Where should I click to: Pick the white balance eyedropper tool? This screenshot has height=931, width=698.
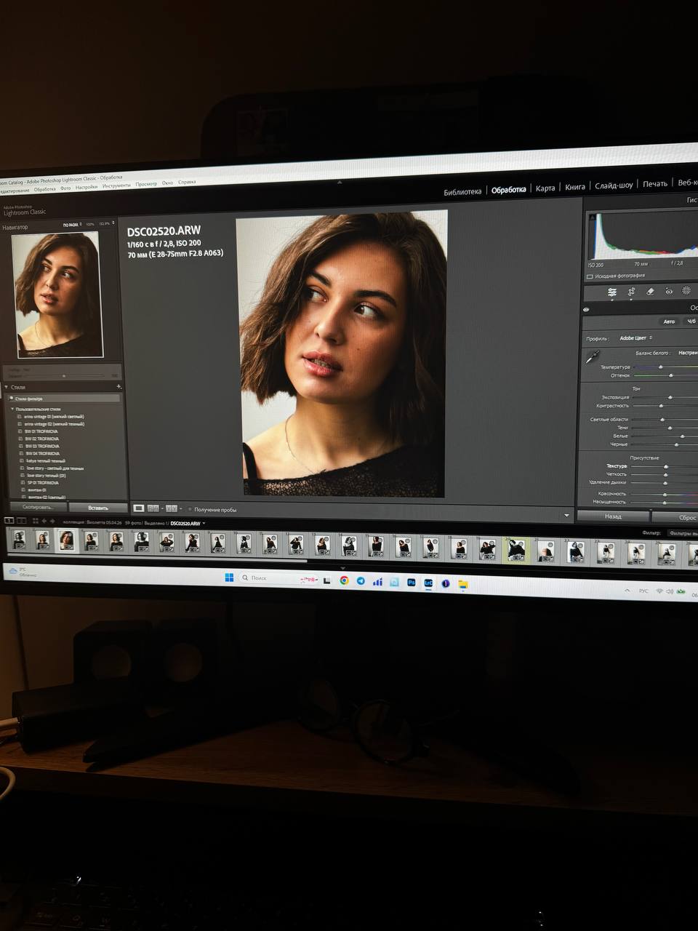pos(593,356)
